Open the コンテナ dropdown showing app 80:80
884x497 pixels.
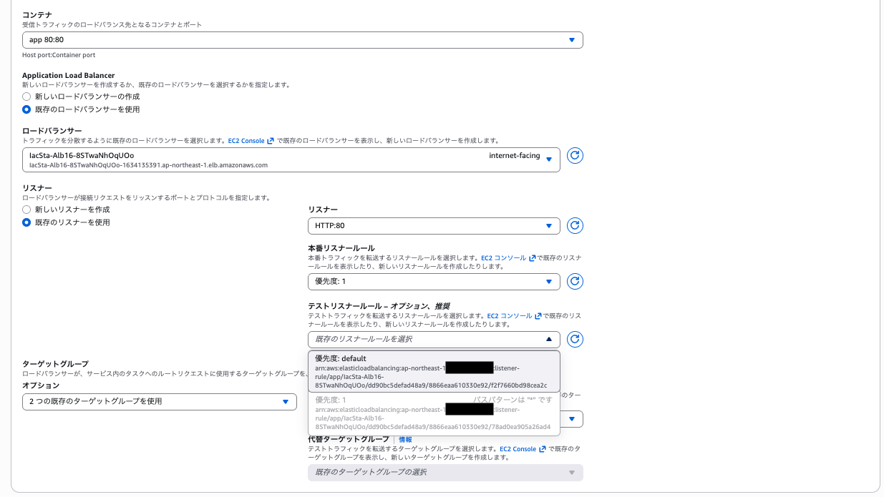(302, 41)
